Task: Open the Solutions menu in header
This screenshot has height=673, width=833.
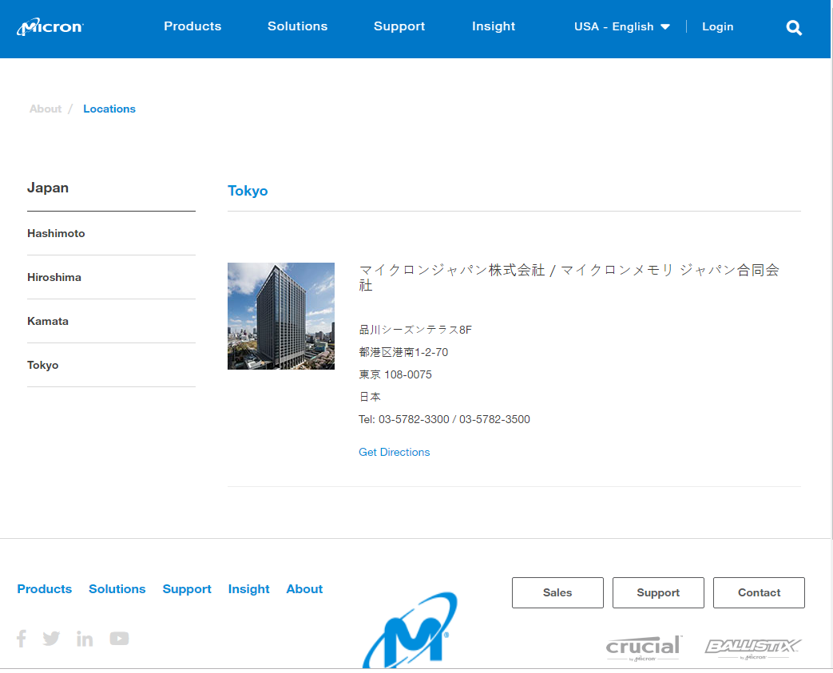Action: pos(297,26)
